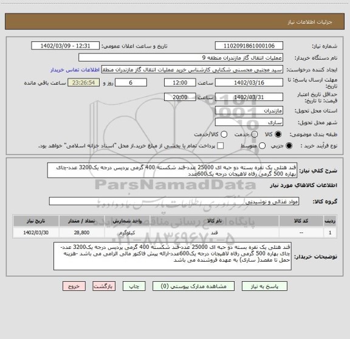The height and width of the screenshot is (339, 350).
Task: Click the توضیحات خریدار text area
Action: (173, 256)
